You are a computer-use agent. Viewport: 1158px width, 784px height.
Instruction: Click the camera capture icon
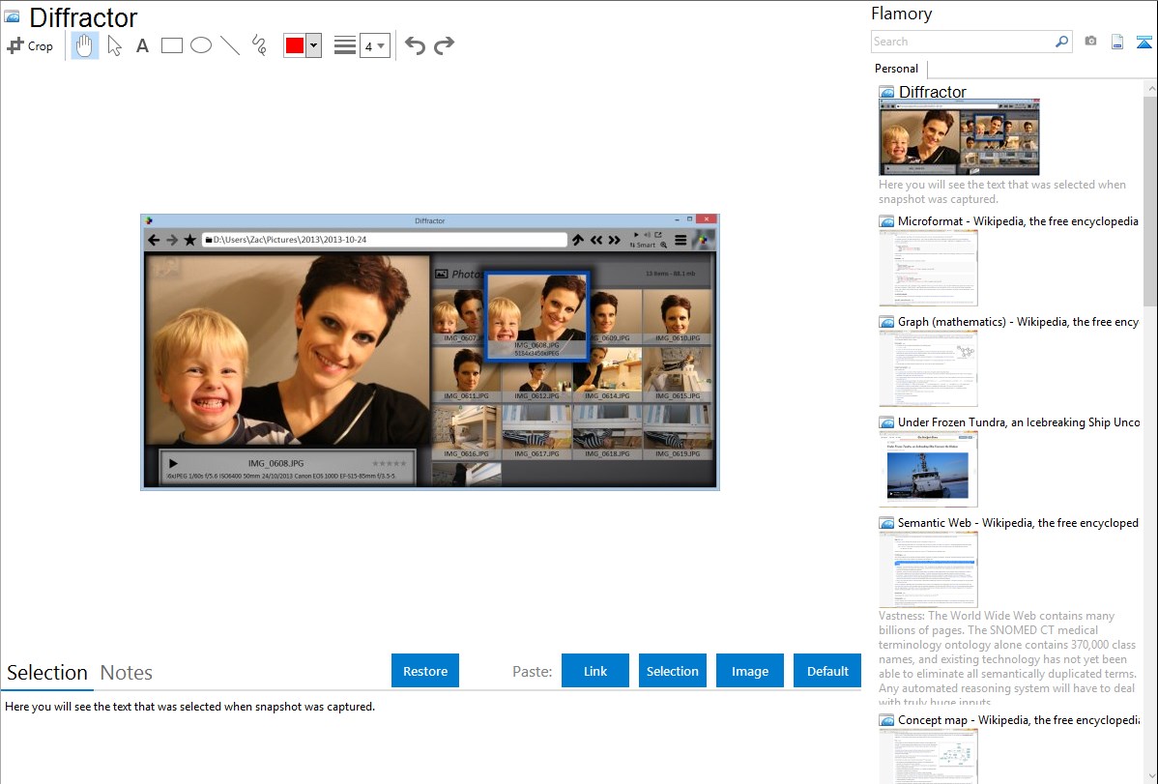coord(1090,42)
